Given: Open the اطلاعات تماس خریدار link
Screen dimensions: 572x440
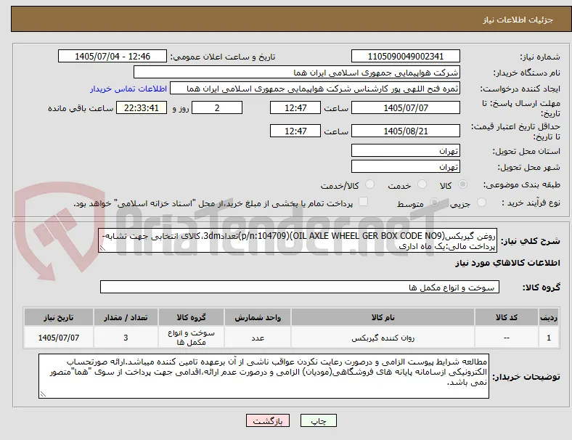Looking at the screenshot, I should coord(128,89).
